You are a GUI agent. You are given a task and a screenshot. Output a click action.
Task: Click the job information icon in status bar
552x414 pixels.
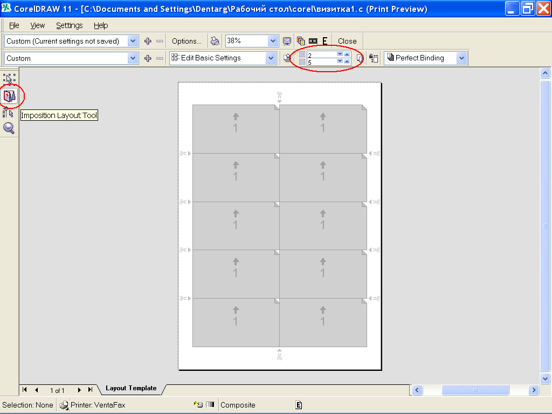[x=198, y=404]
